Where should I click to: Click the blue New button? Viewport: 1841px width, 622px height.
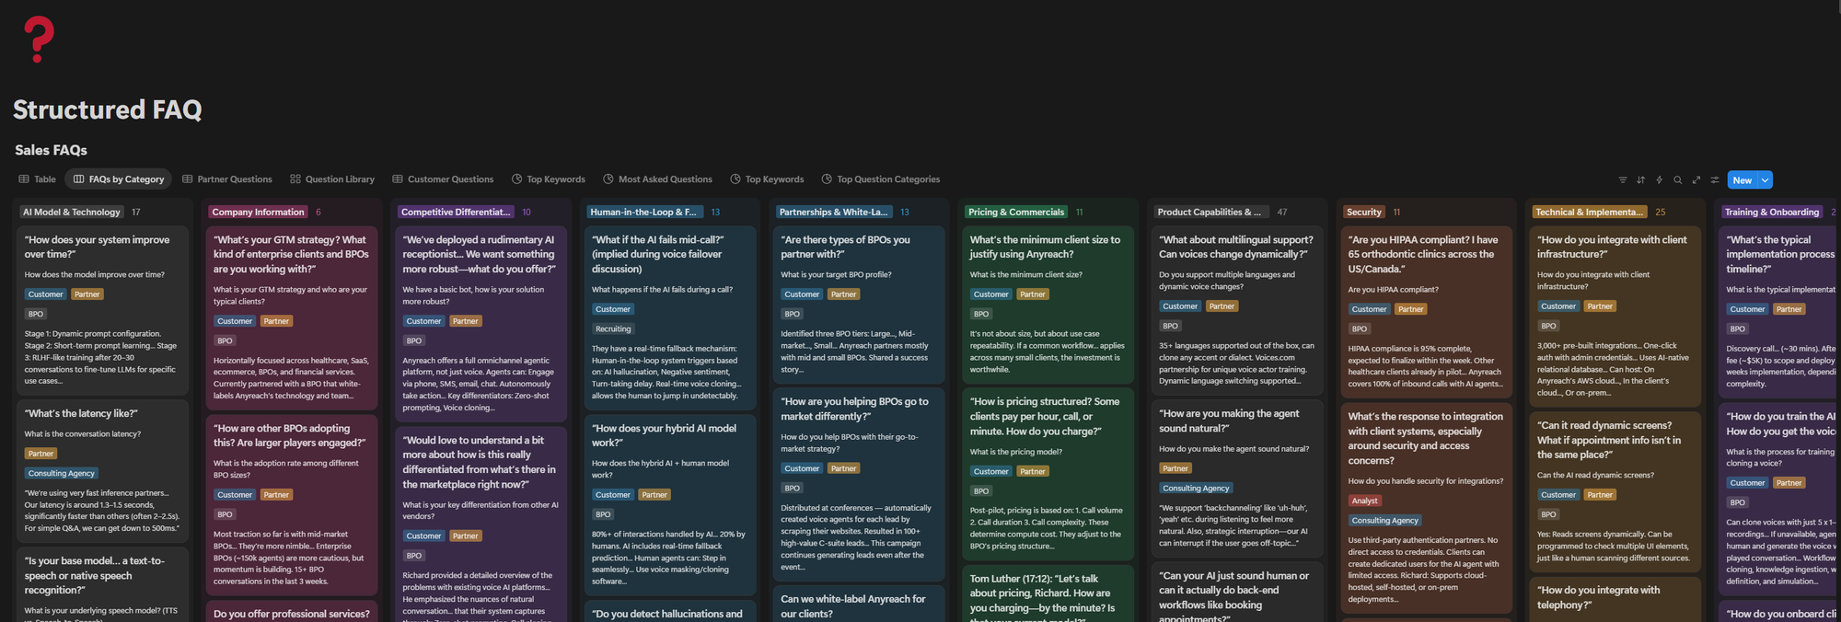click(x=1743, y=180)
